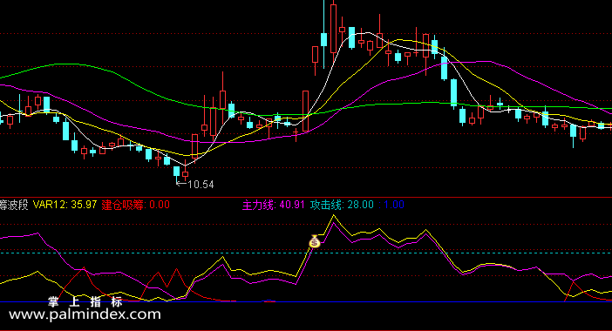The height and width of the screenshot is (331, 612).
Task: Click the lowest candlestick above 10.54
Action: 177,172
